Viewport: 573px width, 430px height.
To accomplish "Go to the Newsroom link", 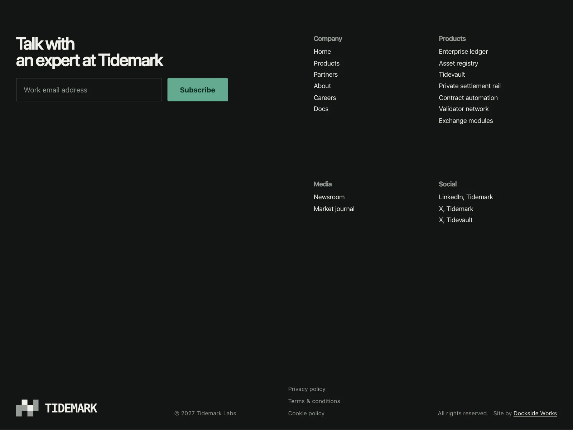I will [329, 197].
